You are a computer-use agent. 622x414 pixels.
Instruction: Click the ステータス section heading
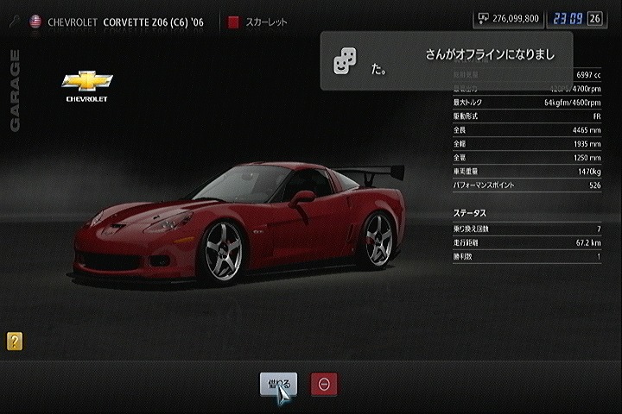470,211
